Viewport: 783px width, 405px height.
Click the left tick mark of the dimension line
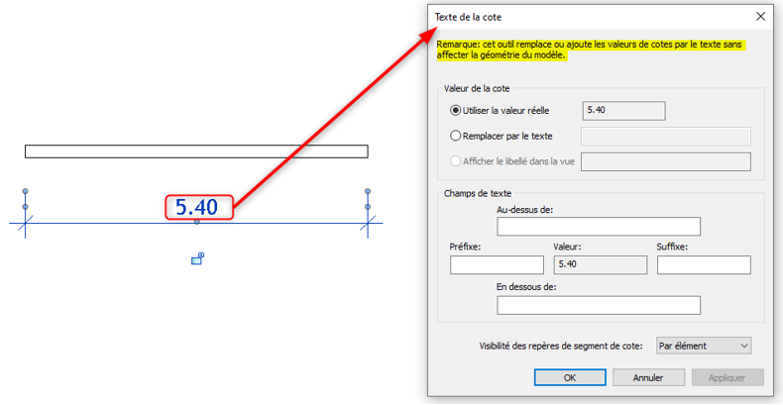26,224
